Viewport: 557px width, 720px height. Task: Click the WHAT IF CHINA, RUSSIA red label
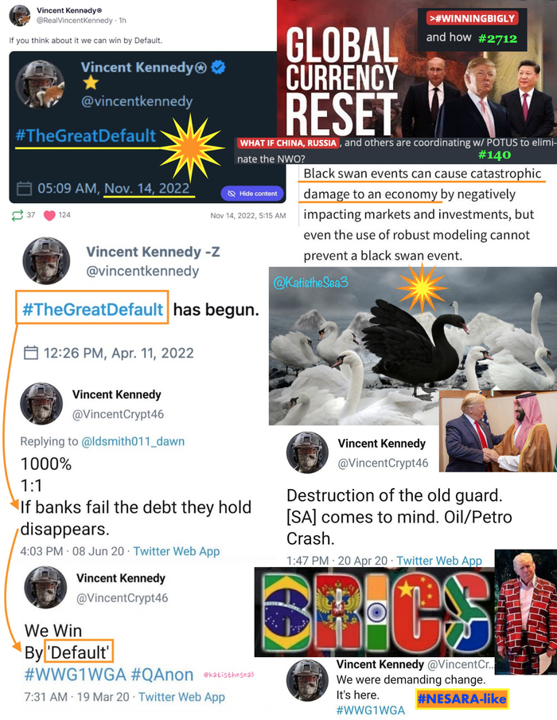point(288,143)
